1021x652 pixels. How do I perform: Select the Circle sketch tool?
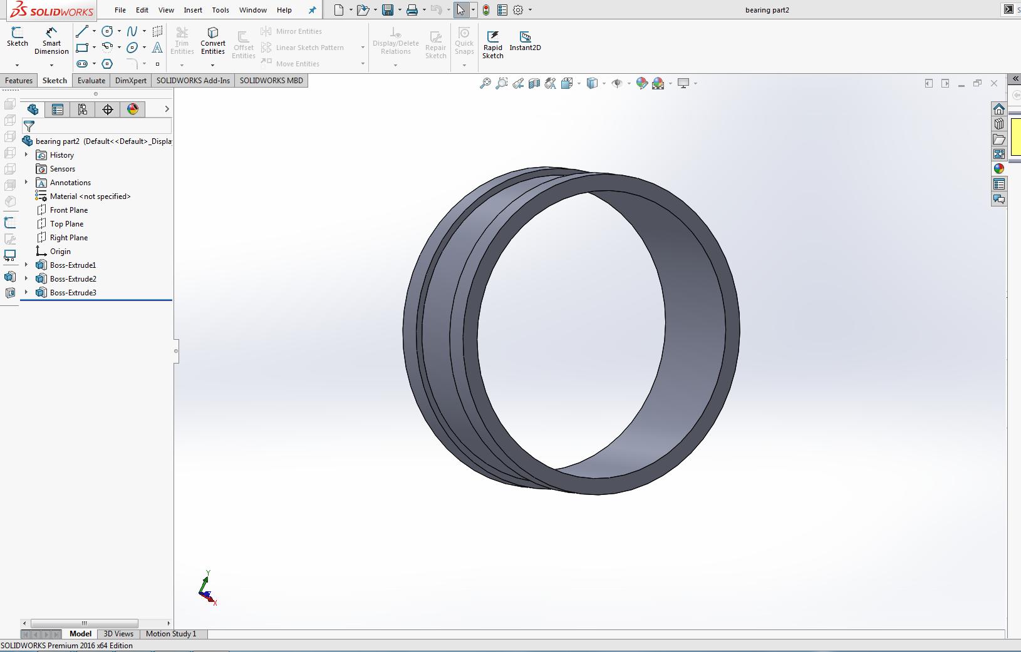[x=108, y=31]
